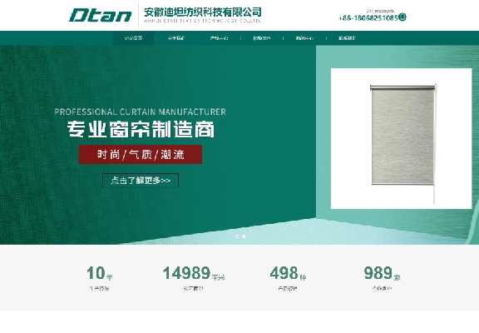Click the PROFESSIONAL CURTAIN MANUFACTURER text
The height and width of the screenshot is (333, 479).
[141, 112]
